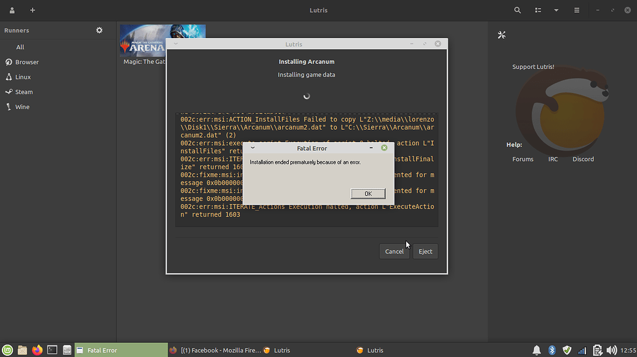Viewport: 637px width, 357px height.
Task: Open network signal tray icon
Action: tap(582, 350)
